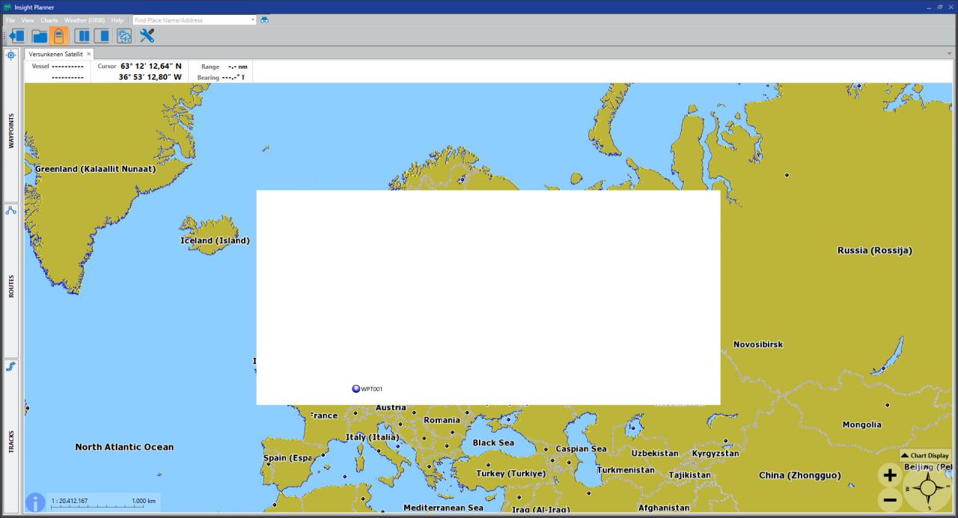Switch to single-pane chart view

pos(102,36)
